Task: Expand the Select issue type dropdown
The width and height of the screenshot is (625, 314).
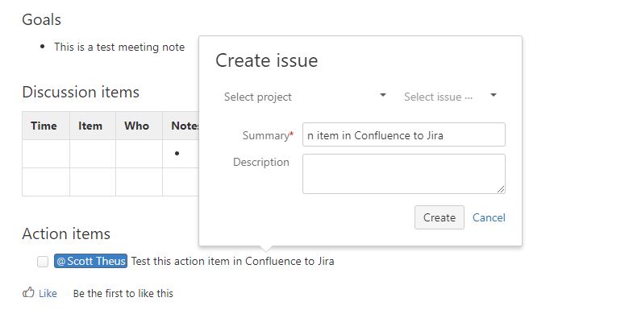Action: pyautogui.click(x=451, y=97)
